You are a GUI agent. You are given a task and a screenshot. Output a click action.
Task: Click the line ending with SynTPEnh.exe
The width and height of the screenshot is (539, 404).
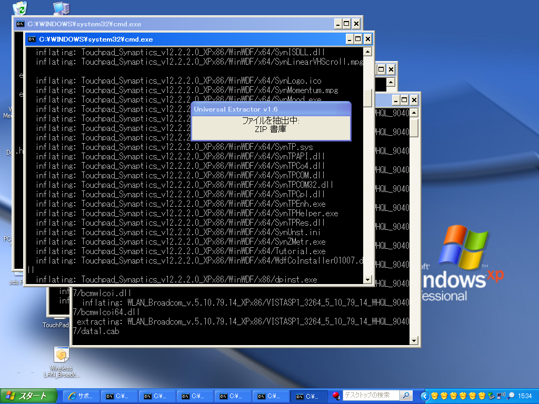click(x=181, y=204)
